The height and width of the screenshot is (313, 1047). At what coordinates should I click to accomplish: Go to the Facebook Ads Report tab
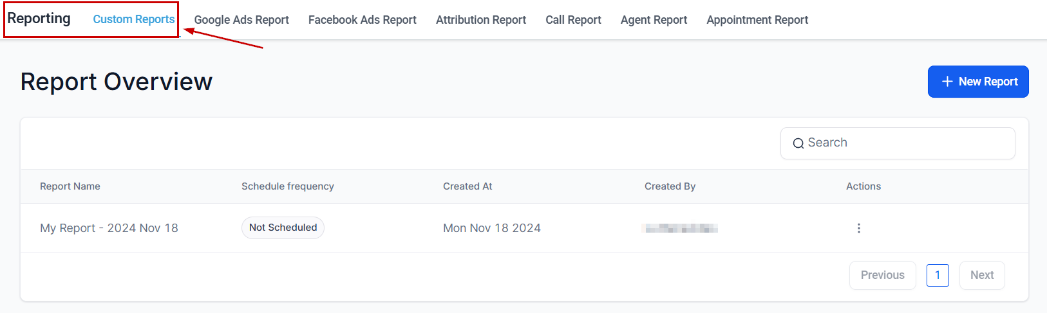tap(363, 20)
